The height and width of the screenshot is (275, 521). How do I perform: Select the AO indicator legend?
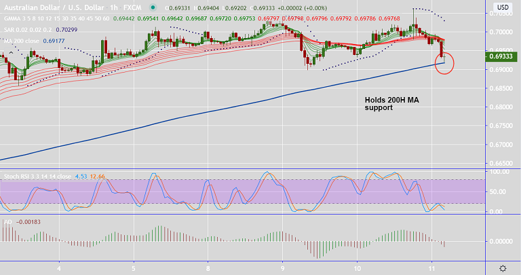[x=7, y=222]
